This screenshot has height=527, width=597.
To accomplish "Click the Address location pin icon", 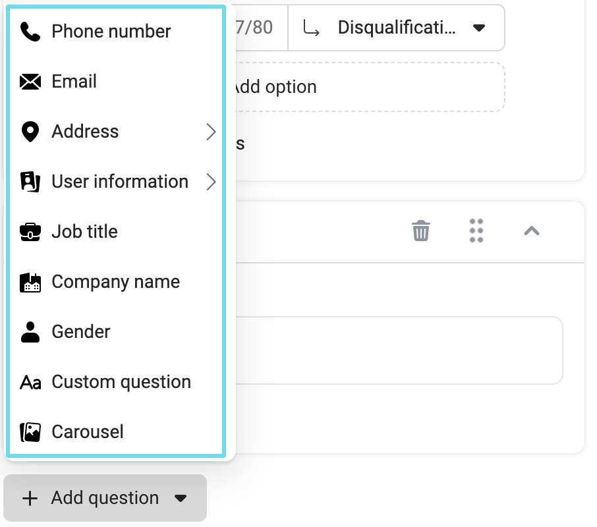I will [30, 132].
